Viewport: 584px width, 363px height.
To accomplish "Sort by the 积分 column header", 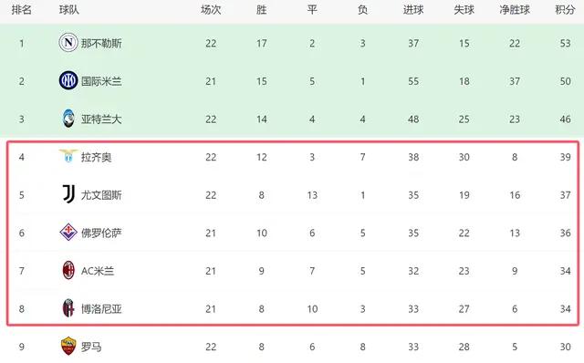I will pyautogui.click(x=565, y=10).
